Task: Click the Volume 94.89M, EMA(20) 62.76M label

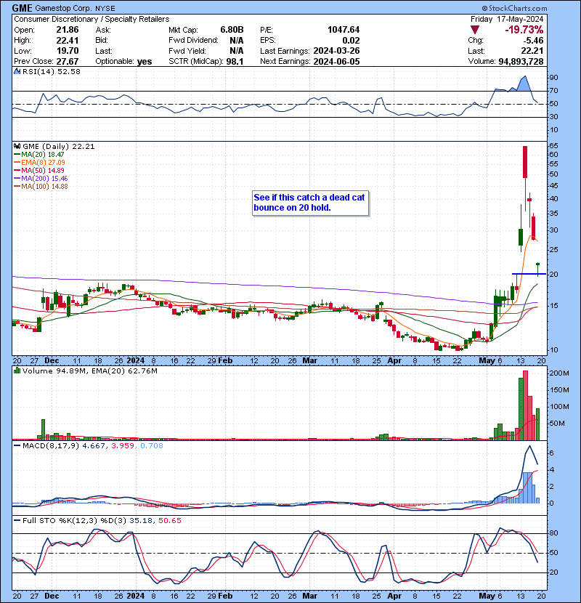Action: [89, 371]
